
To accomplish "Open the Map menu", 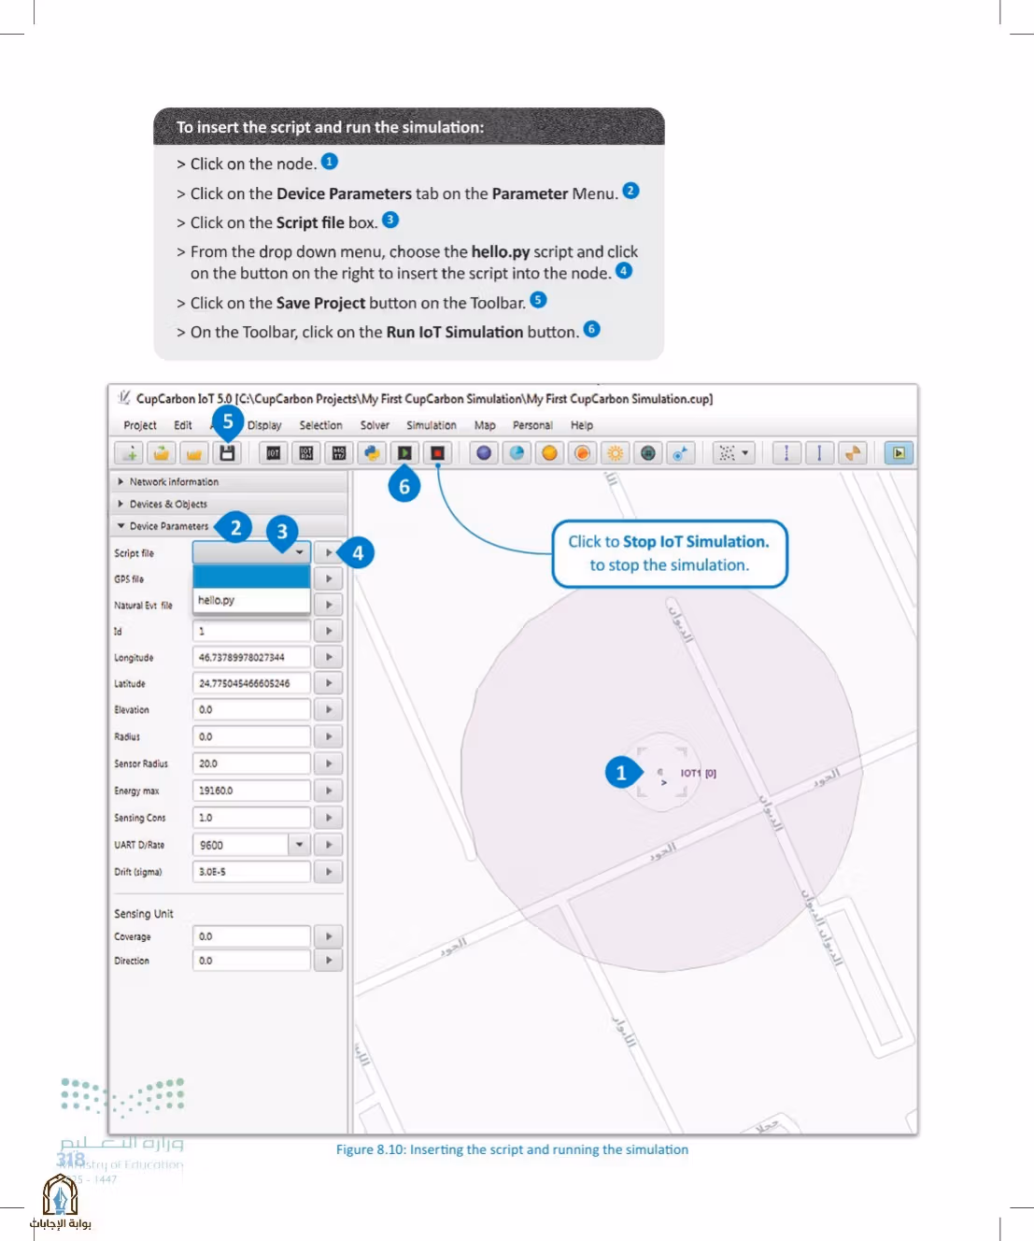I will coord(485,425).
